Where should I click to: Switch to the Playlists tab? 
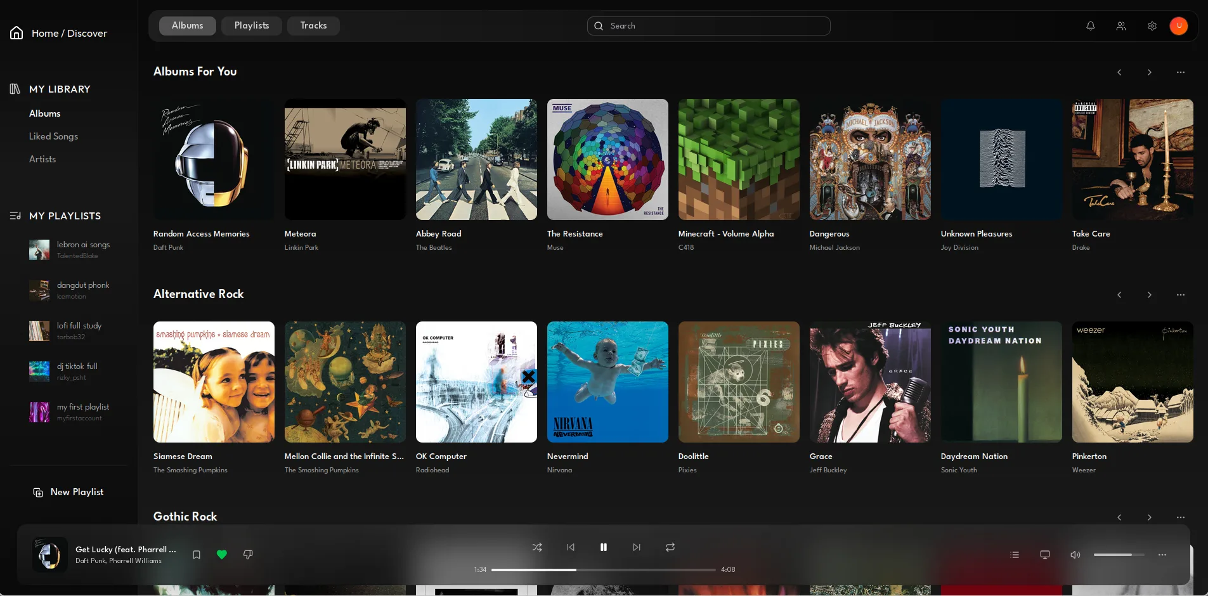[252, 26]
